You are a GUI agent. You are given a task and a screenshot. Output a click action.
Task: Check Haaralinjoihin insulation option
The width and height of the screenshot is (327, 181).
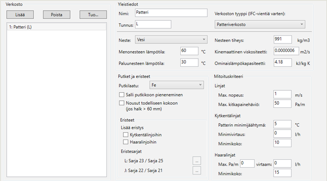click(125, 142)
